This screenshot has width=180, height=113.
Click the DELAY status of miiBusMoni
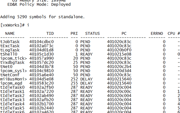tap(86, 79)
